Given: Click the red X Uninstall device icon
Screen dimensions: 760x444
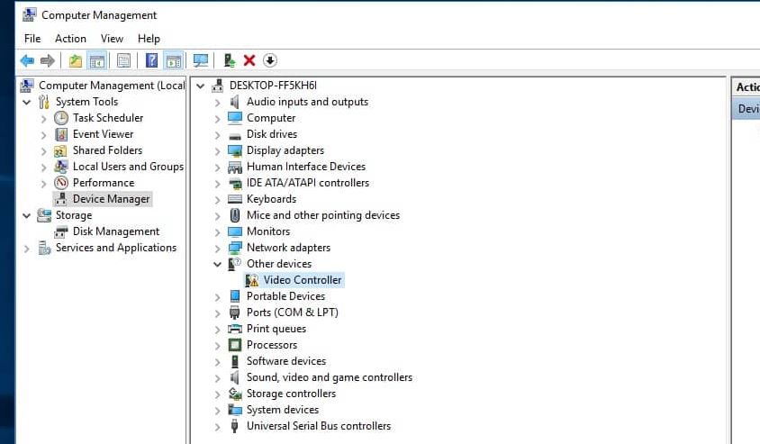Looking at the screenshot, I should [x=249, y=60].
